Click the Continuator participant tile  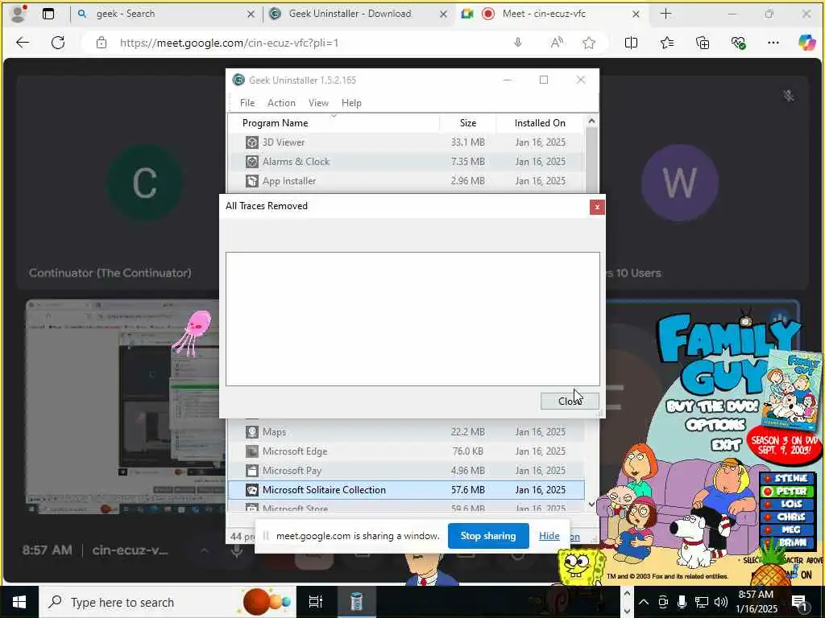tap(118, 183)
